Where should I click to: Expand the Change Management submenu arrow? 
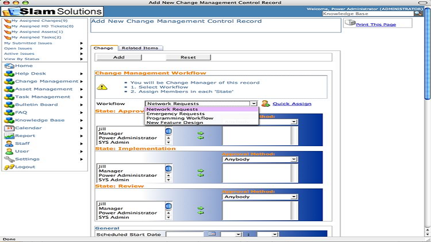(x=81, y=81)
